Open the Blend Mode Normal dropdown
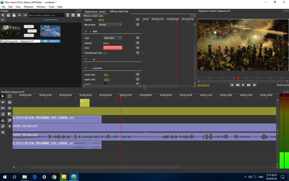Image resolution: width=289 pixels, height=181 pixels. coord(110,25)
